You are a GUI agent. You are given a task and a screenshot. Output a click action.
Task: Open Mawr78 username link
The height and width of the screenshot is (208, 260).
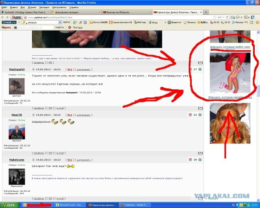[17, 115]
